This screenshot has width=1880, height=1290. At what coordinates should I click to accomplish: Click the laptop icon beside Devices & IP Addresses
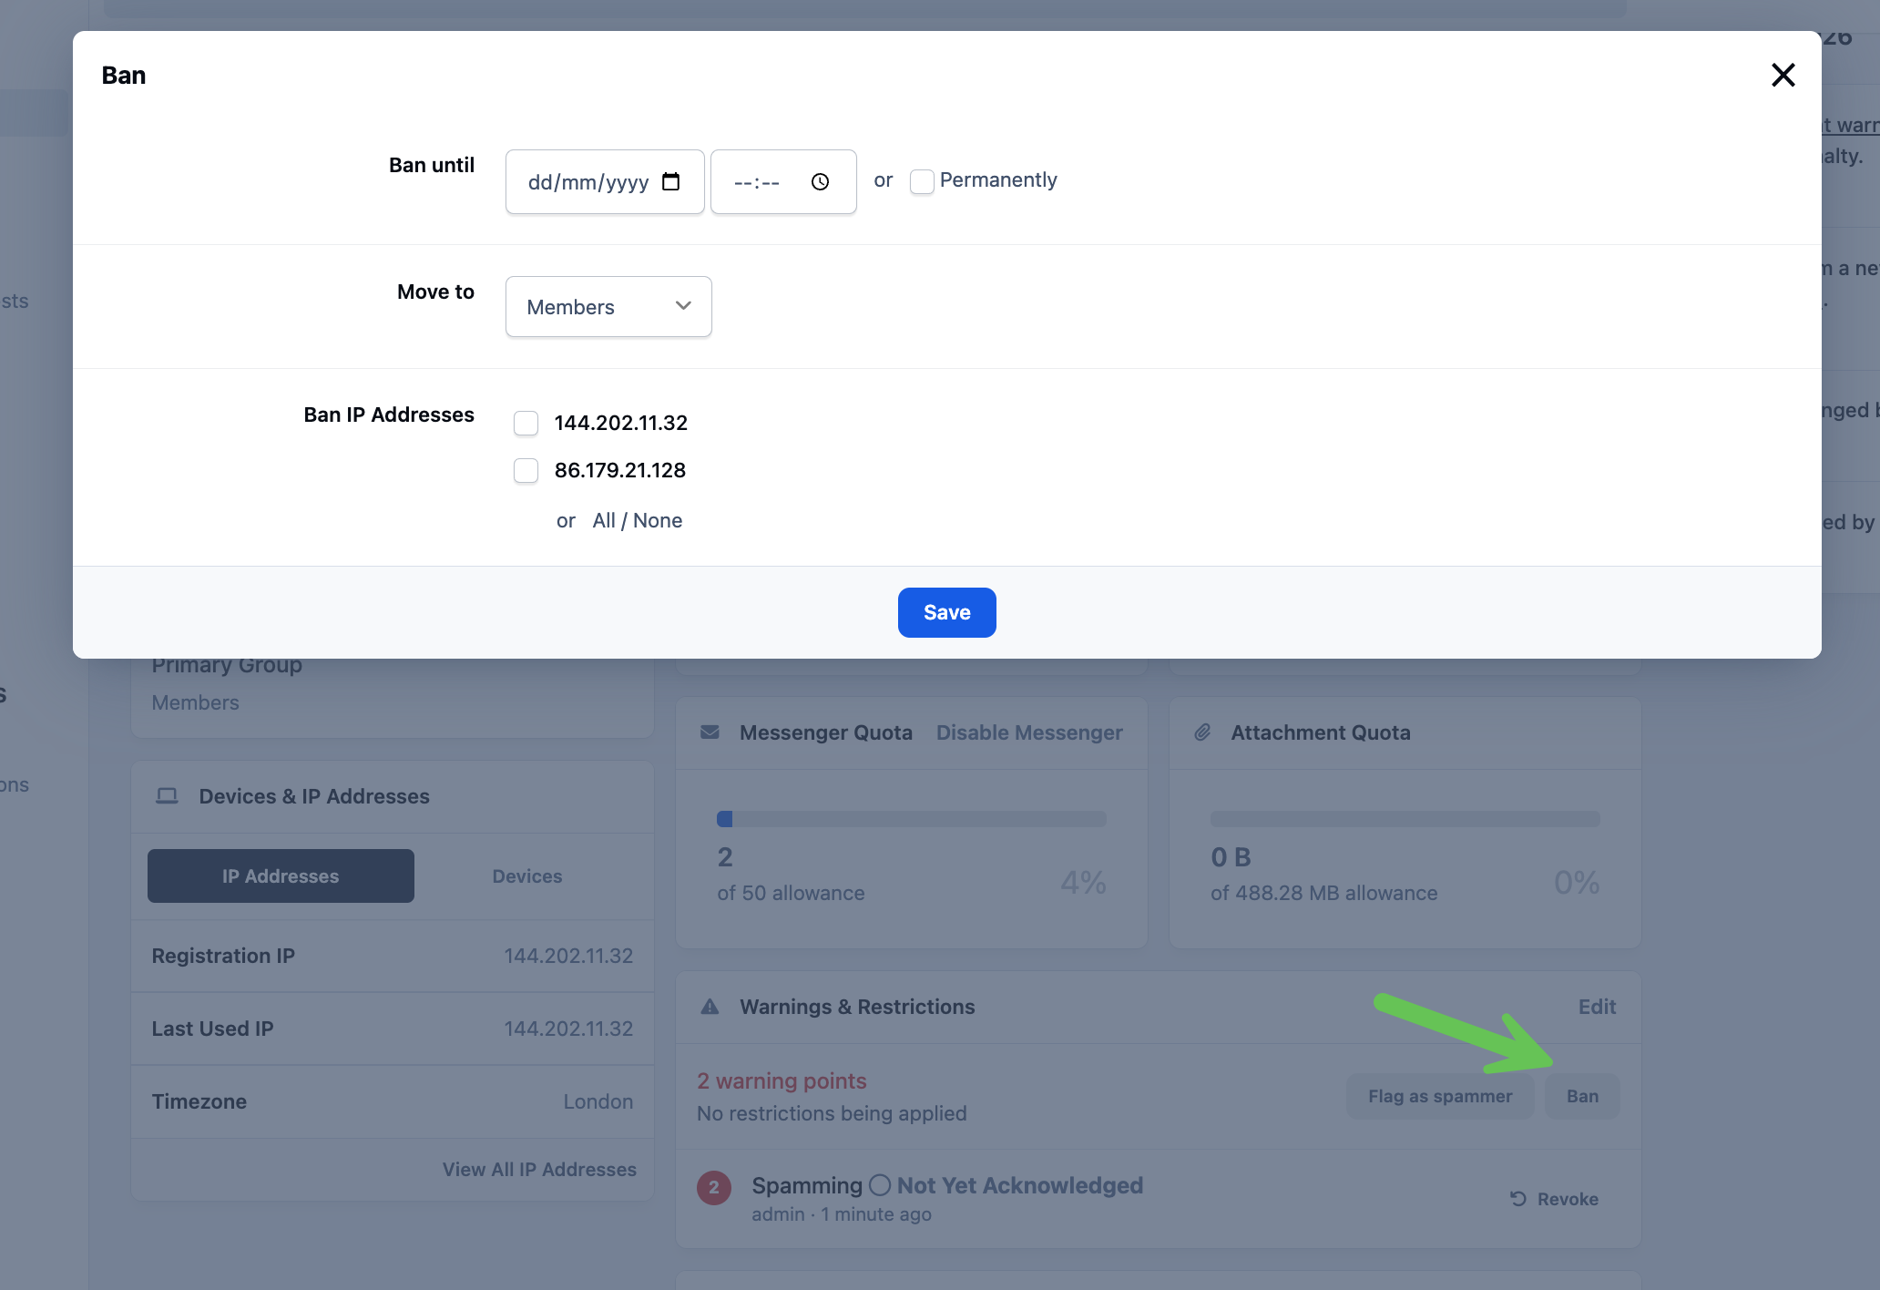(167, 796)
